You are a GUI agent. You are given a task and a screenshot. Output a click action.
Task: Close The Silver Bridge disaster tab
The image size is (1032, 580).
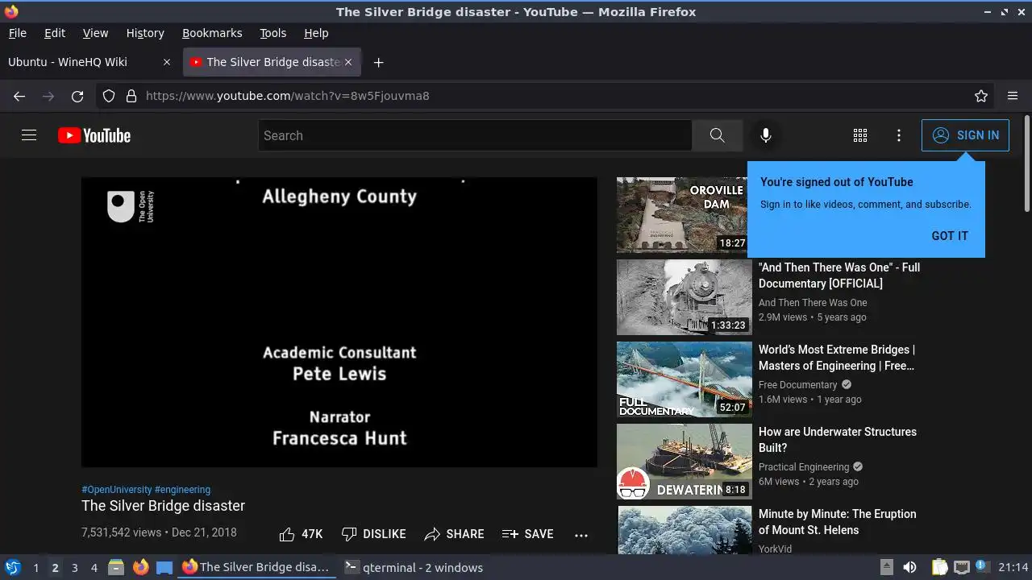(348, 62)
